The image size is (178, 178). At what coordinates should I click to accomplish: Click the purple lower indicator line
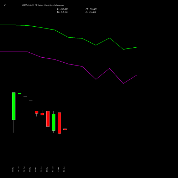click(69, 64)
